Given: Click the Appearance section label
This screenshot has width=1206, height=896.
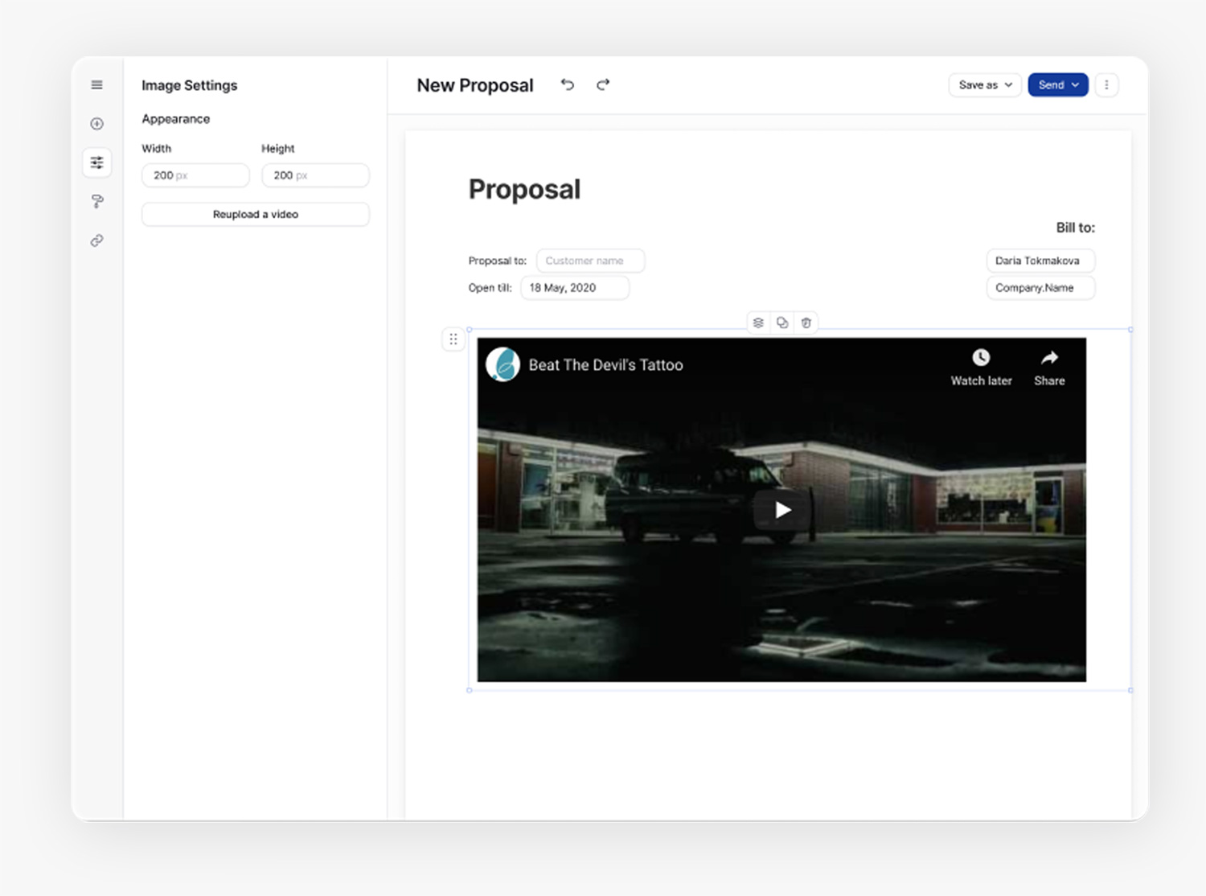Looking at the screenshot, I should click(175, 119).
